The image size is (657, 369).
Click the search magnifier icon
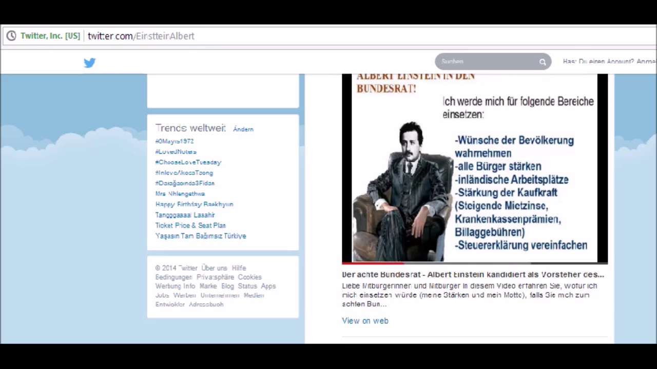(542, 62)
